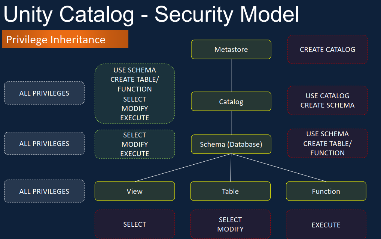Screen dimensions: 381x239
Task: Select the View node
Action: tap(135, 191)
